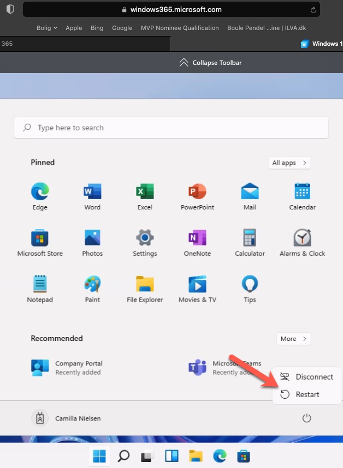The width and height of the screenshot is (343, 468).
Task: Open Alarms & Clock
Action: coord(303,242)
